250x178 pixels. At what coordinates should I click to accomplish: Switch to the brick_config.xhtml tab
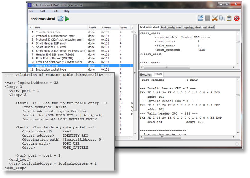click(x=171, y=28)
